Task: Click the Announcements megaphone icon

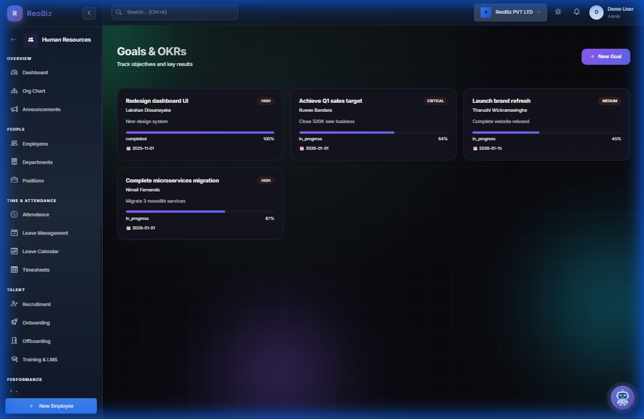Action: [x=13, y=109]
